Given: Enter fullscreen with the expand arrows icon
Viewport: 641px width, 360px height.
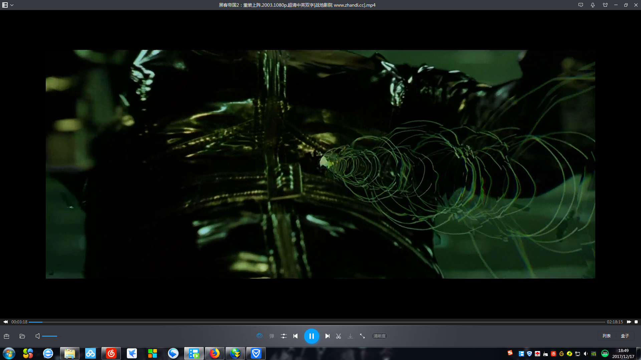Looking at the screenshot, I should [x=362, y=336].
